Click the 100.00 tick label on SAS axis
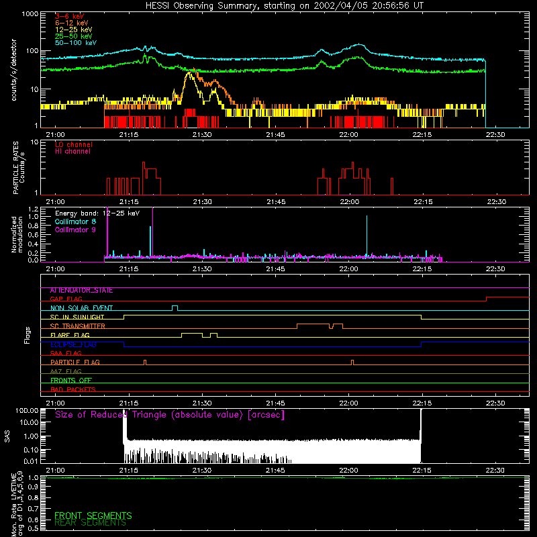The width and height of the screenshot is (537, 537). [x=27, y=411]
